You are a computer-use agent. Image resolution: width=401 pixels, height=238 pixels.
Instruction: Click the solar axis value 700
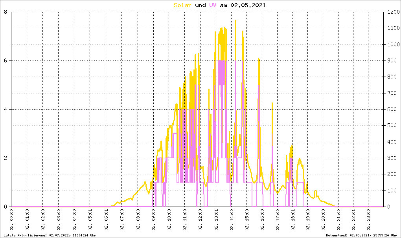click(392, 93)
